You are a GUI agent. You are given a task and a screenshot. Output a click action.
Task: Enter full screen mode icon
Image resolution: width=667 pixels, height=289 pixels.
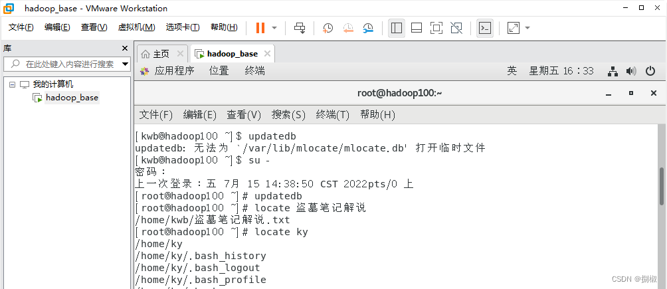tap(436, 28)
